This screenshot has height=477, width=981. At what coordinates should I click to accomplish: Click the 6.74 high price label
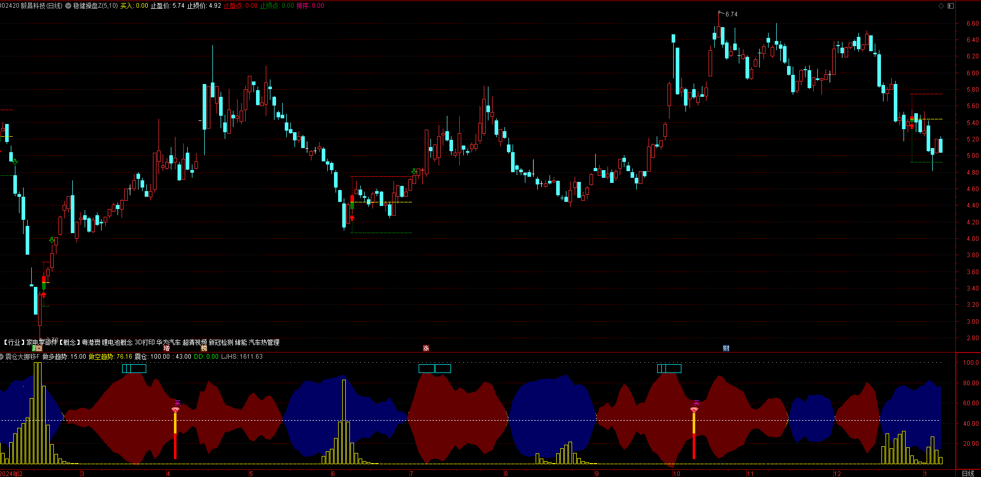point(731,14)
